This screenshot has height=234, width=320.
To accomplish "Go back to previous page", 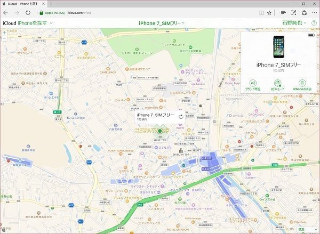I will click(x=5, y=13).
